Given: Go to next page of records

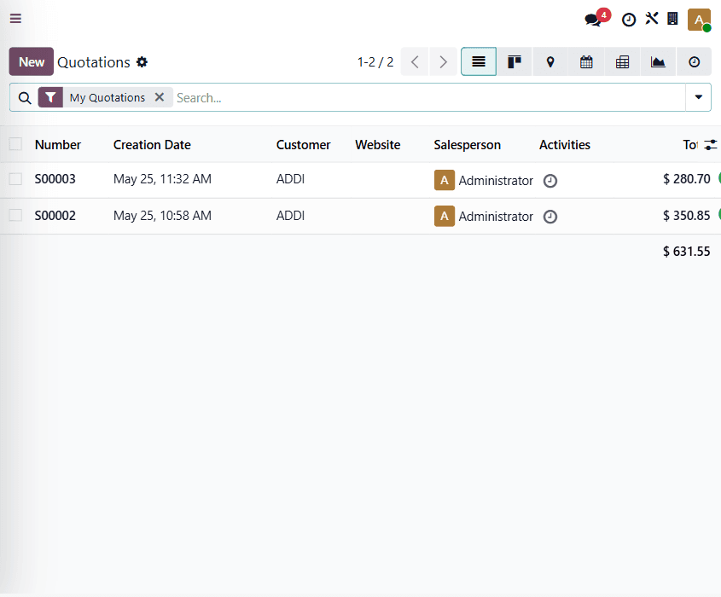Looking at the screenshot, I should (x=443, y=61).
